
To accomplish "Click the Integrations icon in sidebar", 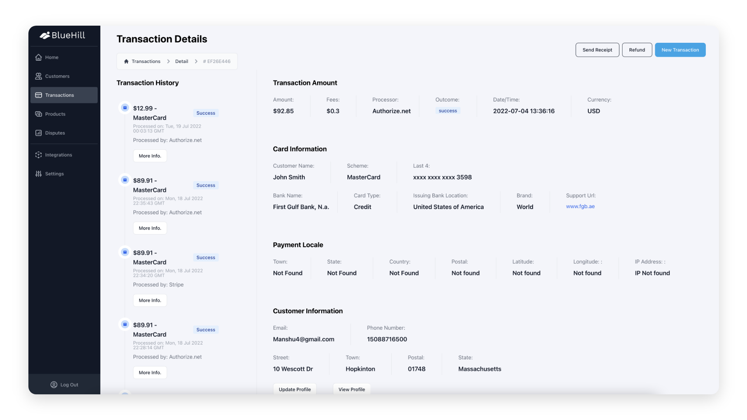I will [39, 155].
